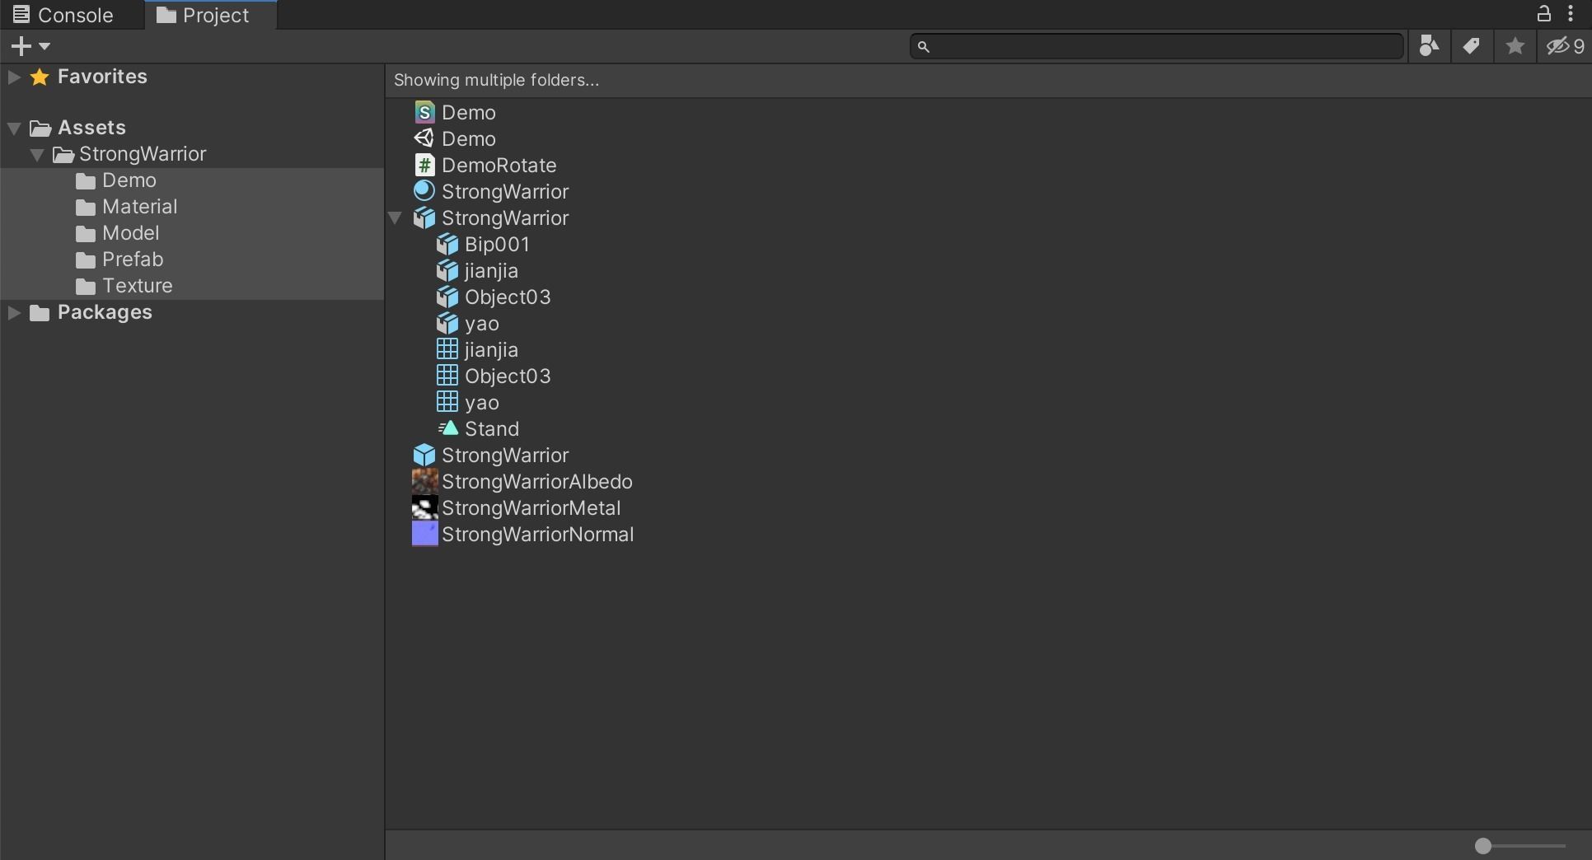Click the Bip001 child object icon
The image size is (1592, 860).
point(447,245)
